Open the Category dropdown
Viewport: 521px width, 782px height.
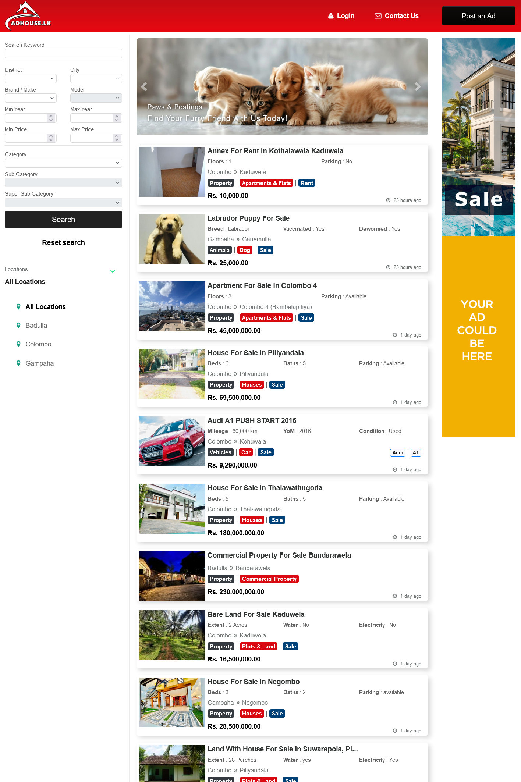[63, 163]
